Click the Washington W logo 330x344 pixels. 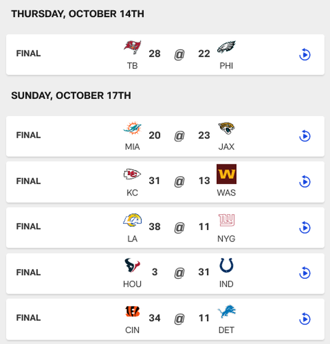(226, 174)
